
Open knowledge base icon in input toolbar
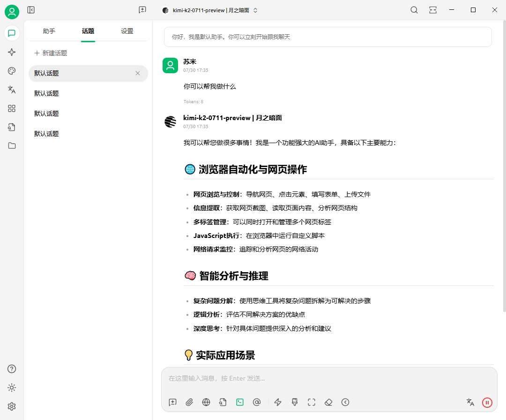[x=223, y=402]
